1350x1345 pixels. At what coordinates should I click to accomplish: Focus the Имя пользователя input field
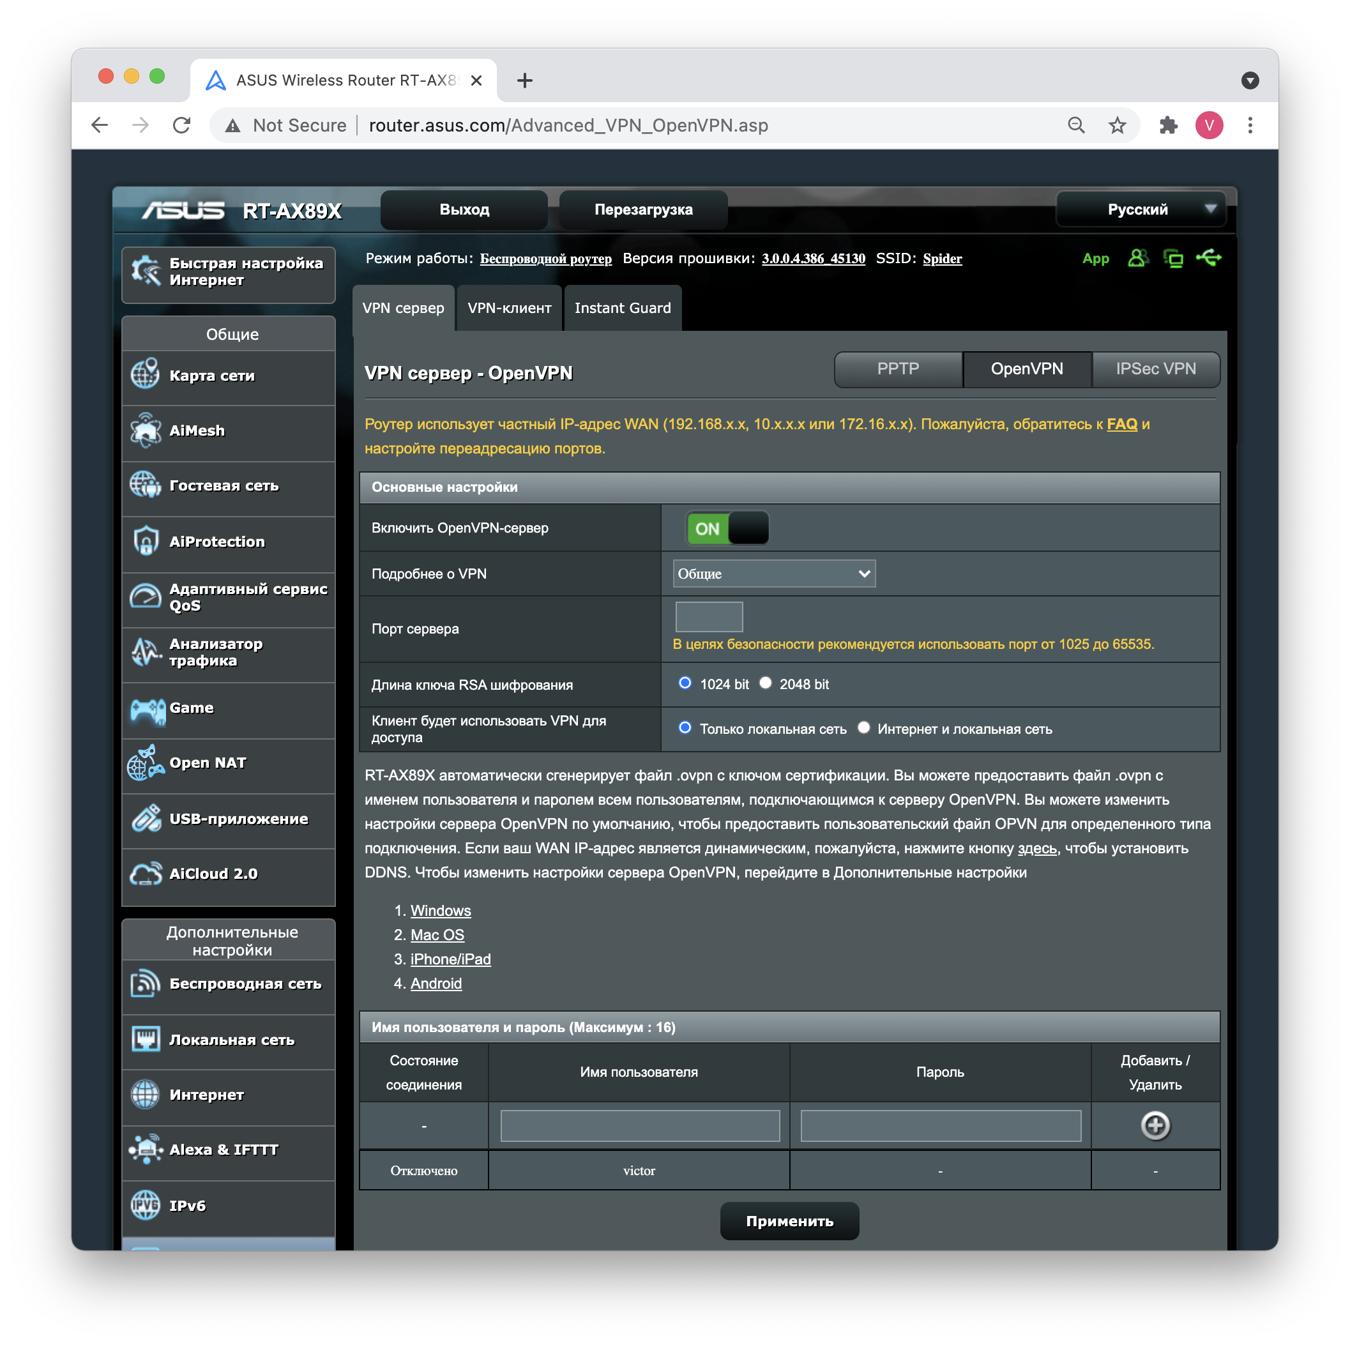pyautogui.click(x=639, y=1125)
